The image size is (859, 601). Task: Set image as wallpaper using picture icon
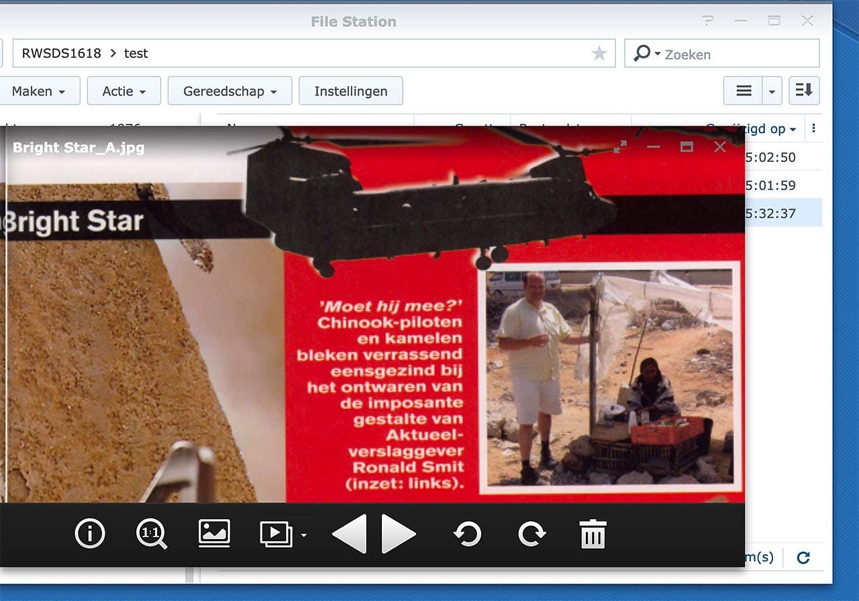coord(215,534)
